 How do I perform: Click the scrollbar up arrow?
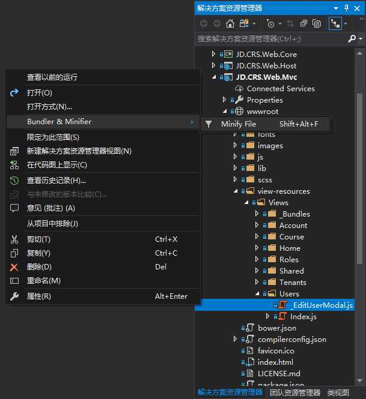(359, 53)
